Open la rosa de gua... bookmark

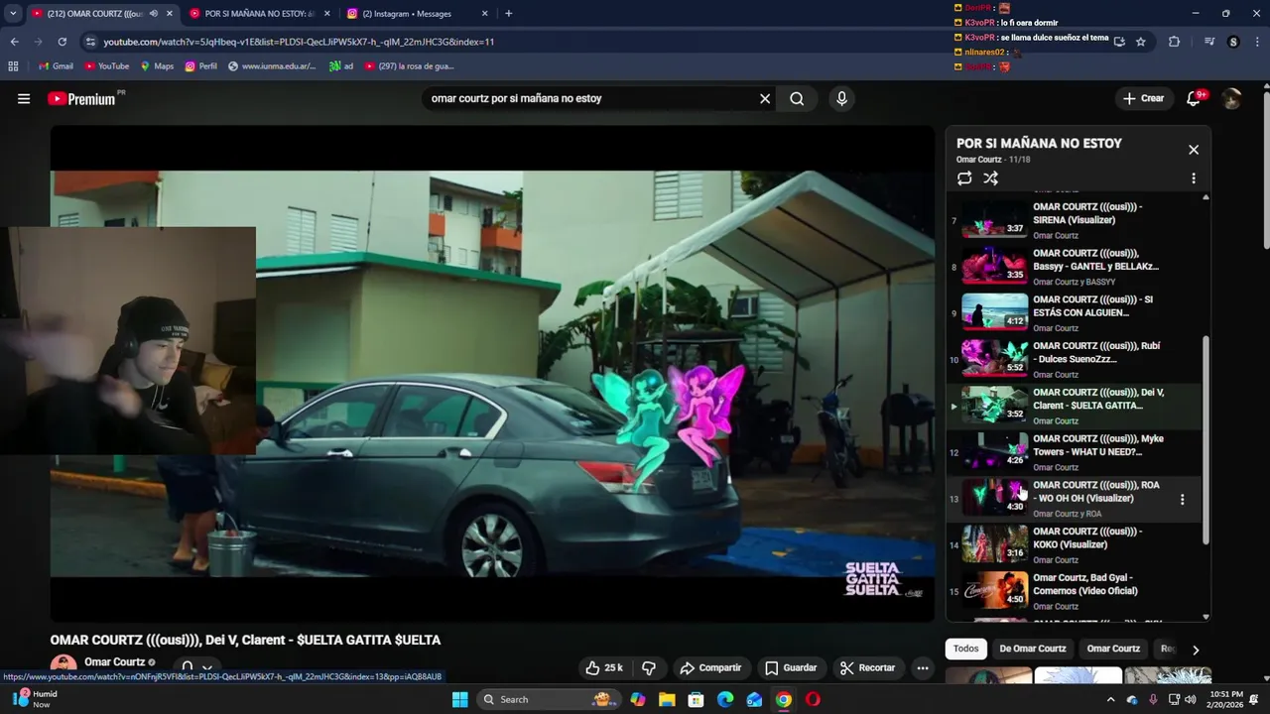pyautogui.click(x=409, y=66)
